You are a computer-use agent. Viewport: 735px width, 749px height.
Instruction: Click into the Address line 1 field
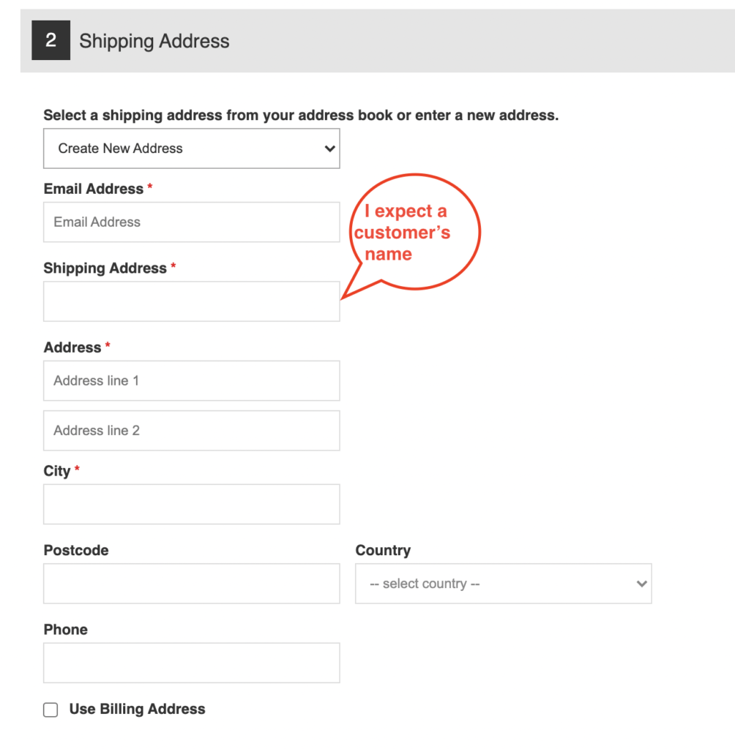click(191, 380)
